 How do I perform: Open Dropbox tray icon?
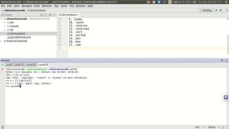[154, 2]
